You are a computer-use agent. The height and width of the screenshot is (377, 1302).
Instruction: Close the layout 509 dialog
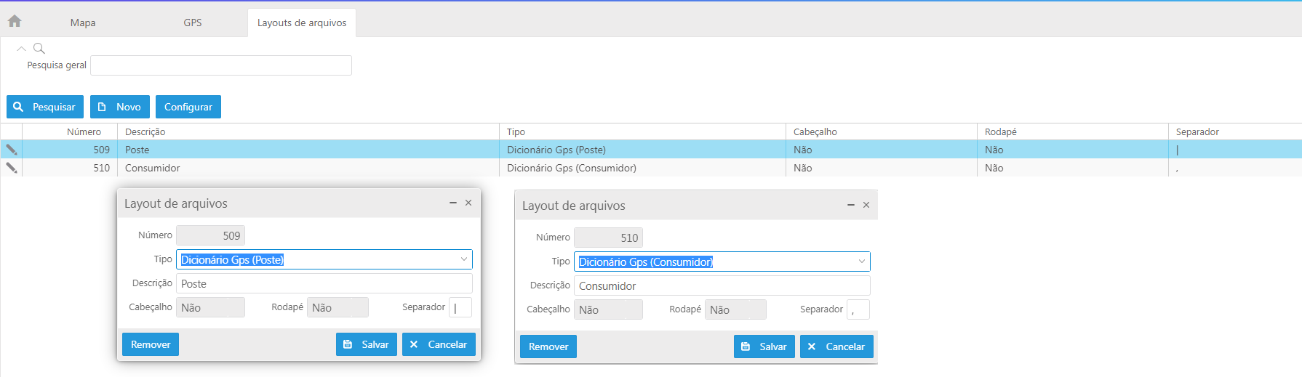point(468,203)
